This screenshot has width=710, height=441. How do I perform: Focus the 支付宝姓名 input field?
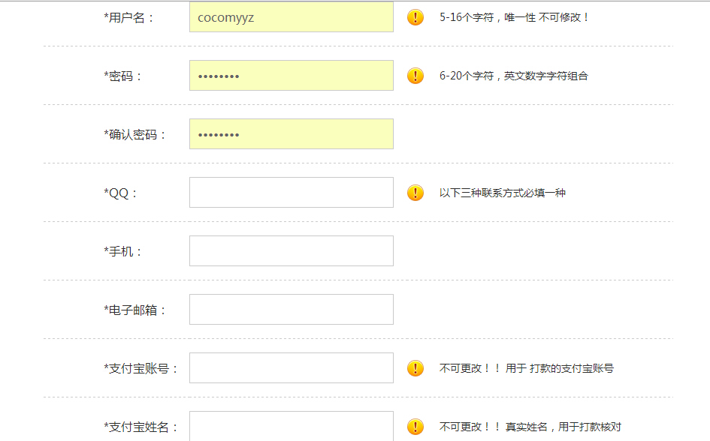[292, 426]
